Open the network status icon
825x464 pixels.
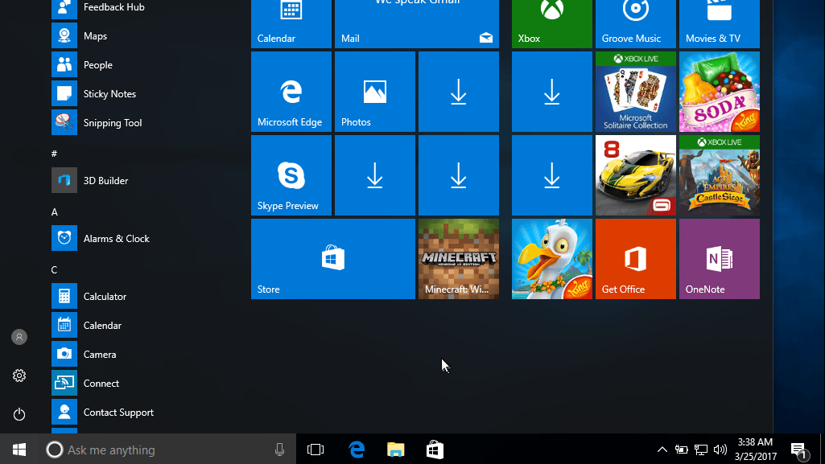pos(701,450)
